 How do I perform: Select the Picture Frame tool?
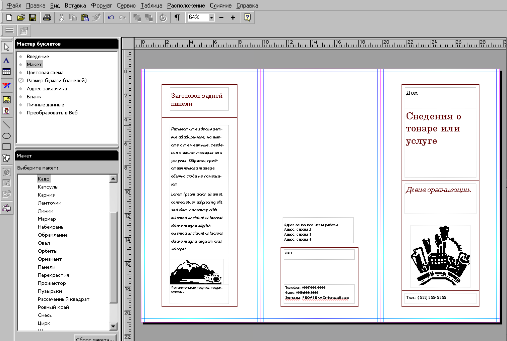click(x=7, y=99)
